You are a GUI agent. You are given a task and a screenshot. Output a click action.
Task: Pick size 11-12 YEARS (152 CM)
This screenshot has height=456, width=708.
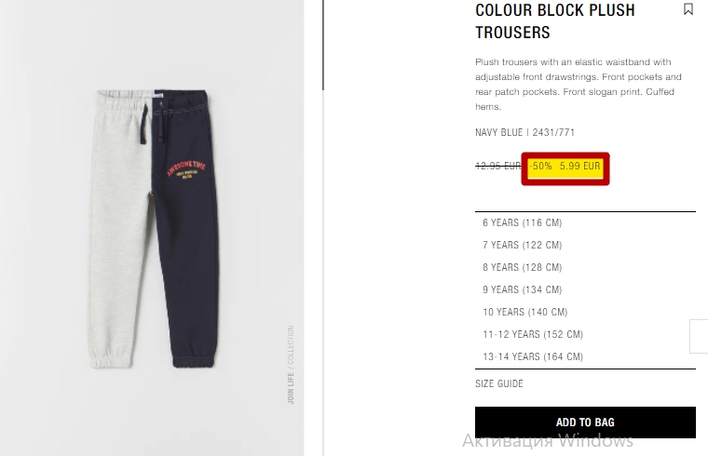pos(533,334)
